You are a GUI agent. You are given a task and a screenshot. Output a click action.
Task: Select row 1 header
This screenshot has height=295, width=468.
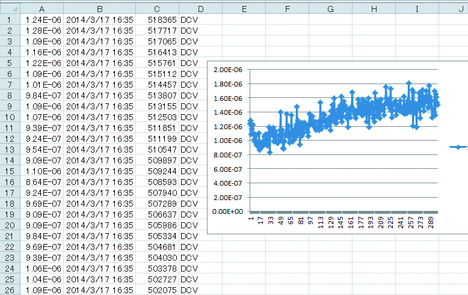click(x=10, y=20)
